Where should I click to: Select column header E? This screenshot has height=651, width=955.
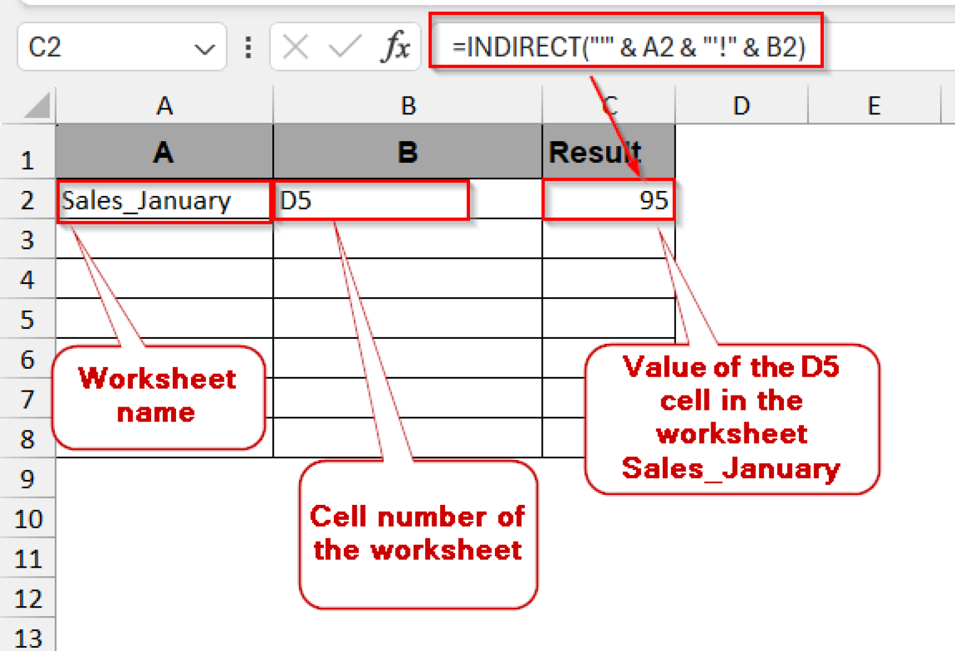point(874,106)
